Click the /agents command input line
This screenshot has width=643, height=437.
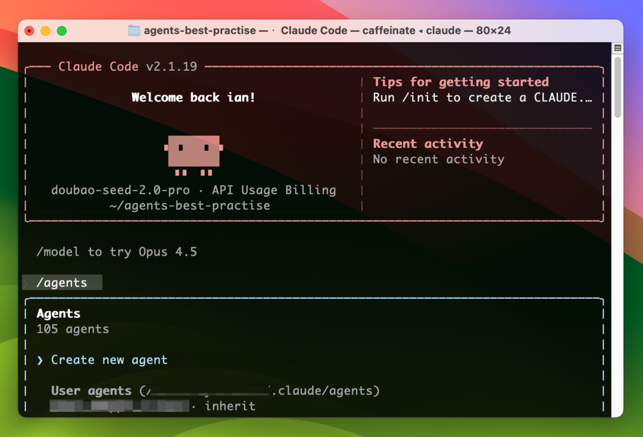point(62,282)
